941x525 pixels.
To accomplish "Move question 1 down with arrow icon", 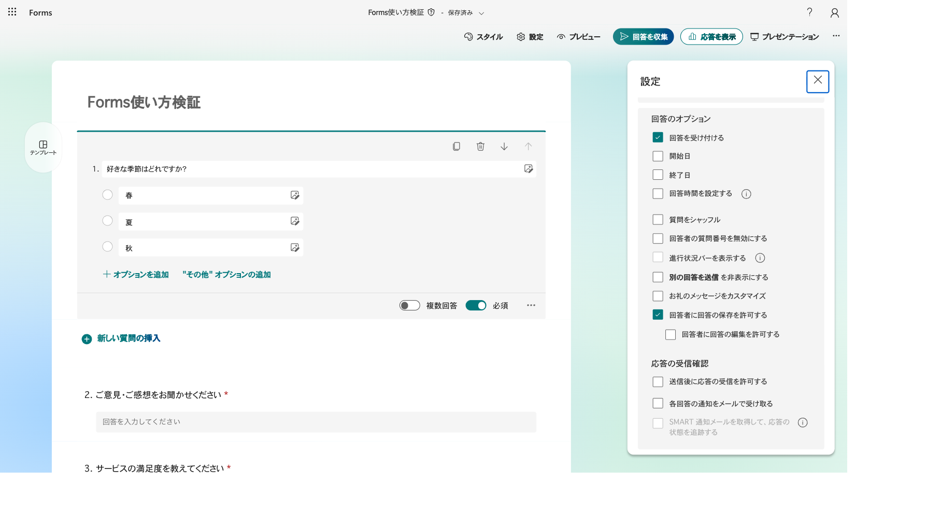I will (504, 146).
